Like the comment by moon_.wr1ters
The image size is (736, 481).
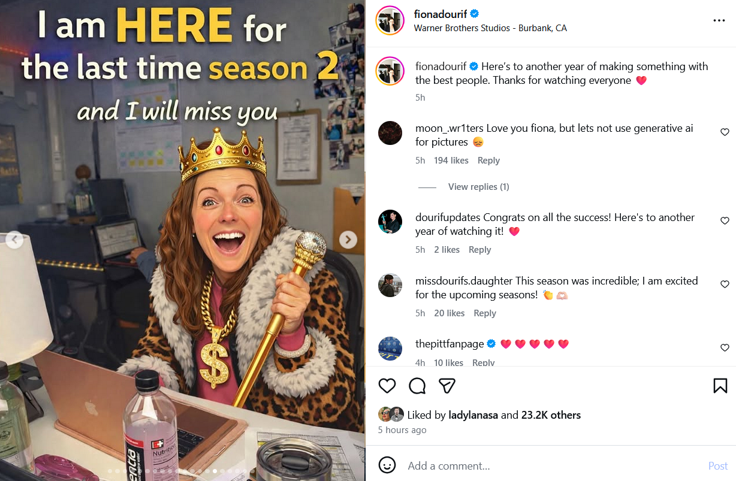(725, 132)
